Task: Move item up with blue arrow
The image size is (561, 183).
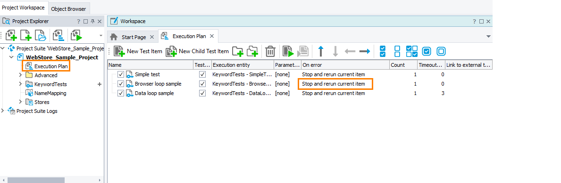Action: coord(321,51)
